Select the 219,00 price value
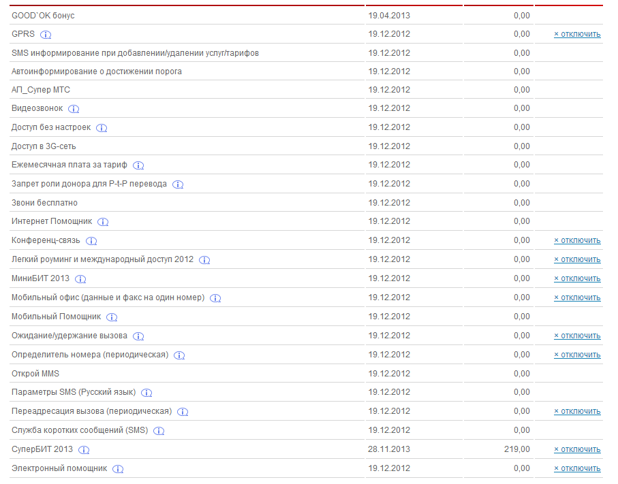618x484 pixels. (x=516, y=449)
